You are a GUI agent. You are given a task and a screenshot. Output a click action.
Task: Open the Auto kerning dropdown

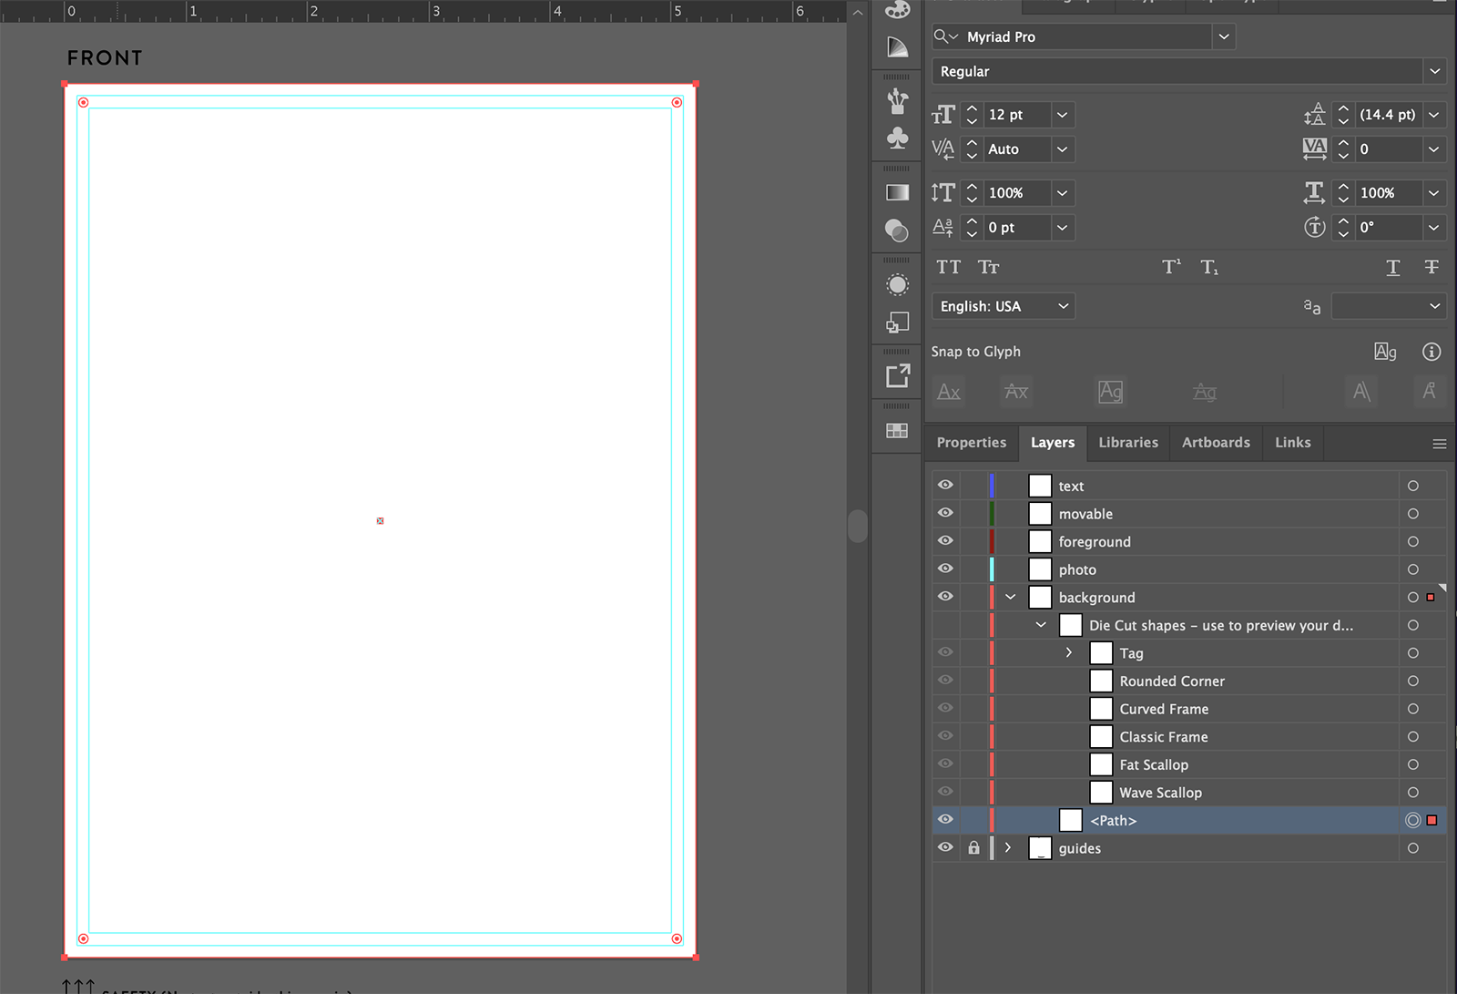(1062, 149)
